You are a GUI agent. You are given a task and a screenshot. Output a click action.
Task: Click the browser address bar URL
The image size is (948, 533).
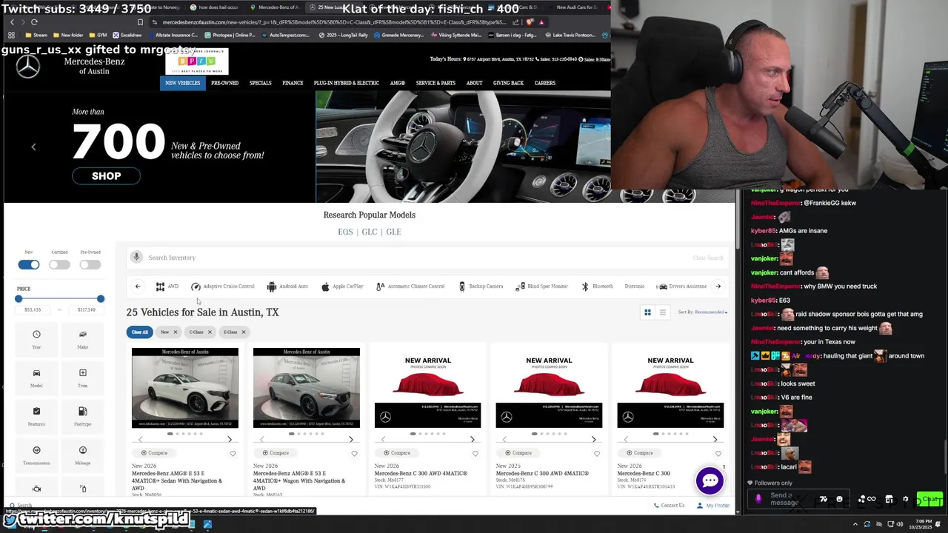(333, 22)
